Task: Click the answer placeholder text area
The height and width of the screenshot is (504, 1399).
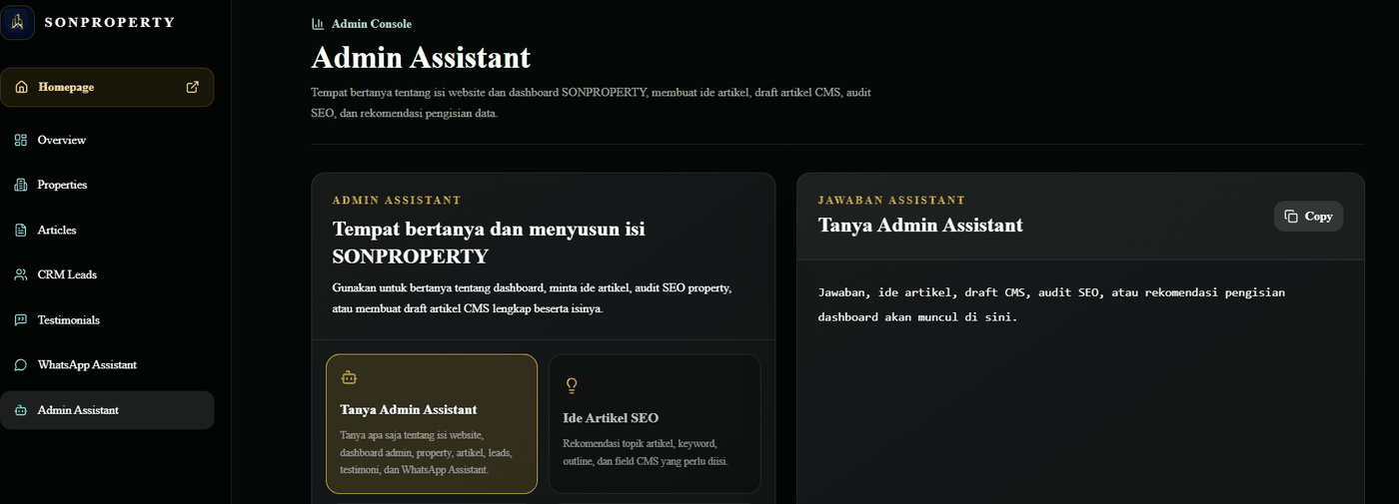Action: (x=1051, y=304)
